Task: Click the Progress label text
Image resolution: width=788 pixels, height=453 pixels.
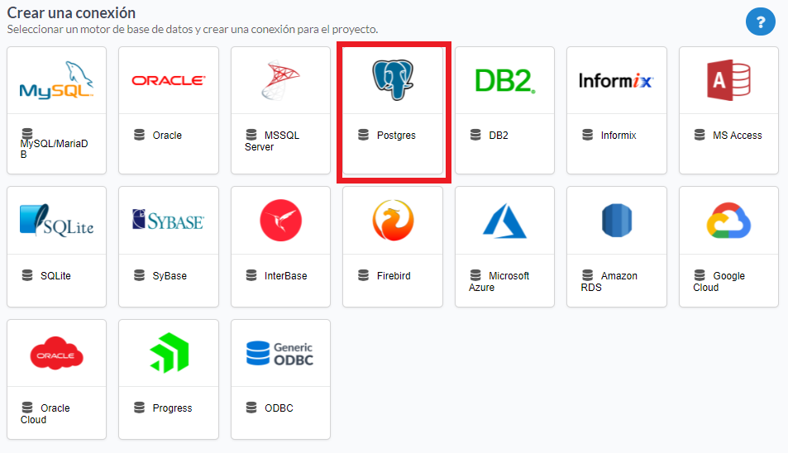Action: (172, 408)
